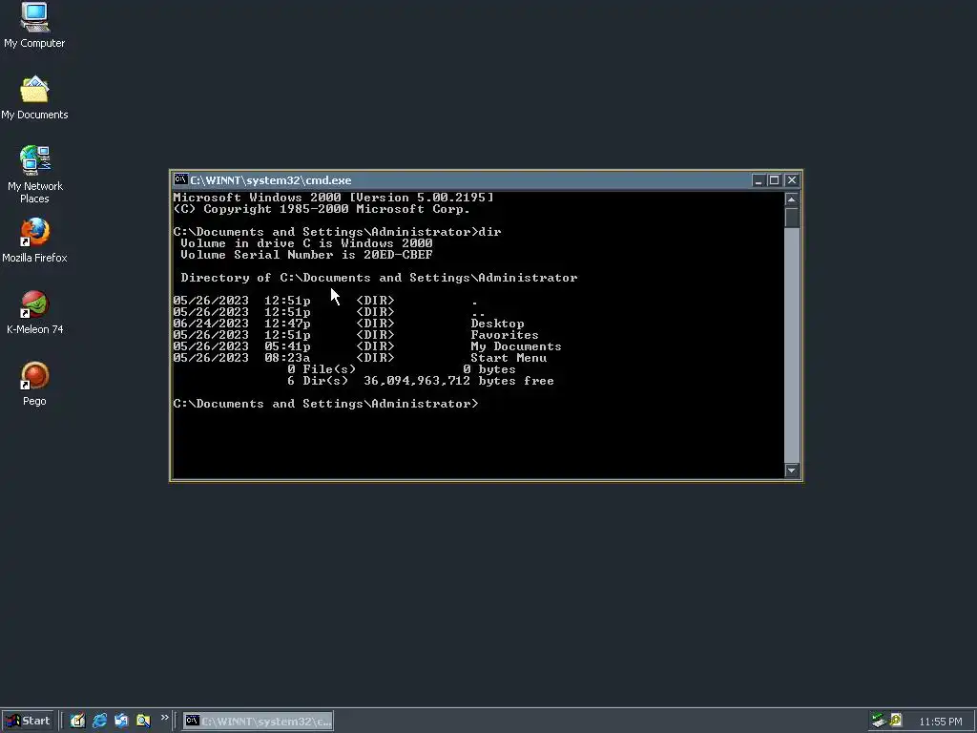Click the 'Start Menu' directory entry in console
The width and height of the screenshot is (977, 733).
tap(509, 358)
